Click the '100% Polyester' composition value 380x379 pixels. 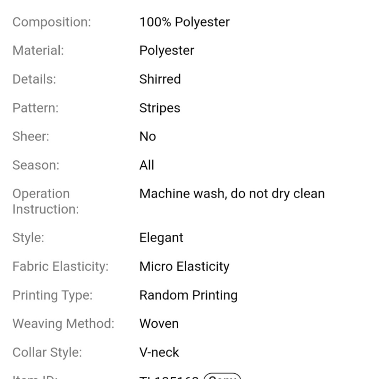[x=184, y=22]
